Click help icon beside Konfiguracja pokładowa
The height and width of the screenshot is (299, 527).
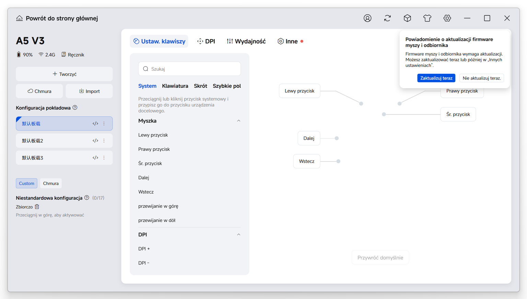[x=75, y=108]
